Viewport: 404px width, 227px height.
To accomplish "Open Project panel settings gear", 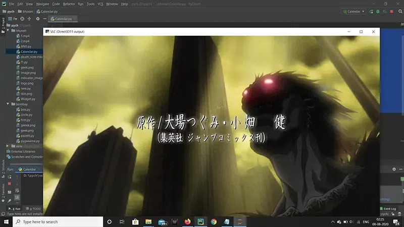I will pyautogui.click(x=37, y=19).
